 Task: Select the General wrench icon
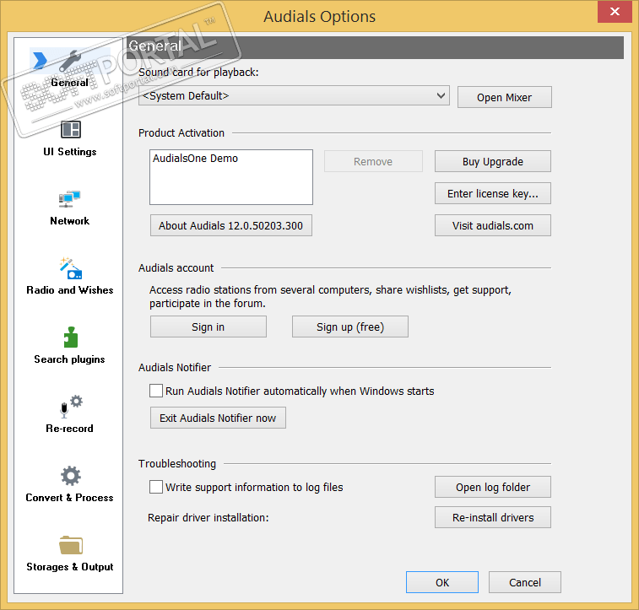click(70, 60)
